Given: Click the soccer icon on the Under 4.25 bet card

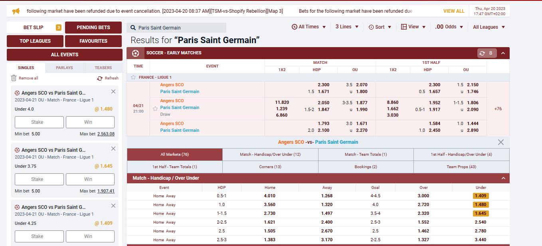Looking at the screenshot, I should pos(17,207).
